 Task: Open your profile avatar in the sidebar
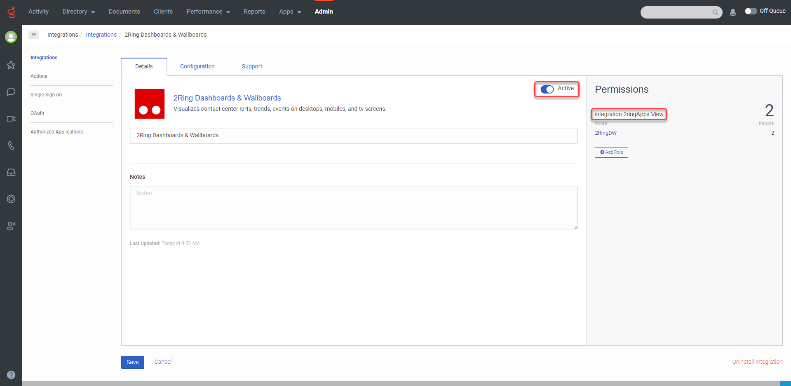(x=11, y=37)
